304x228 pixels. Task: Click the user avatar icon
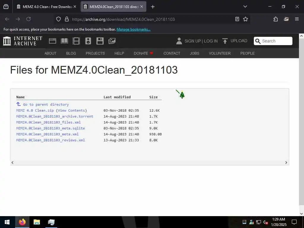(179, 41)
